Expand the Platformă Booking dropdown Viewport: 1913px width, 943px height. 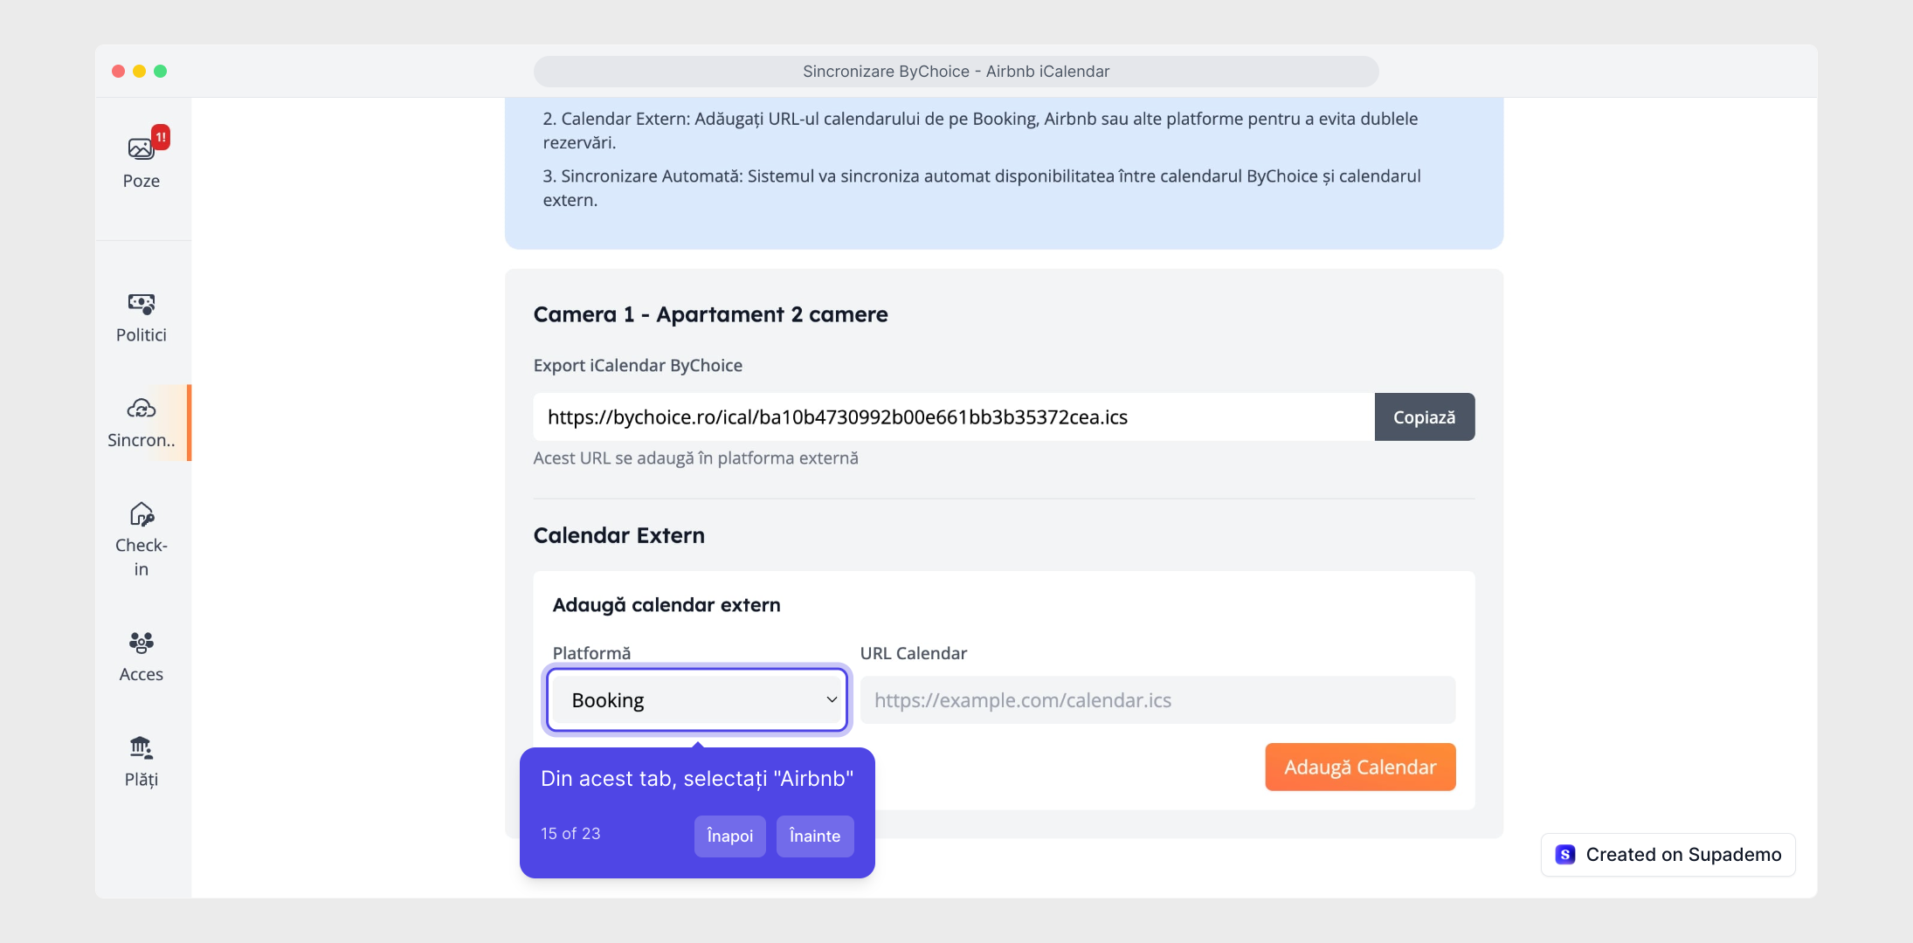point(696,700)
